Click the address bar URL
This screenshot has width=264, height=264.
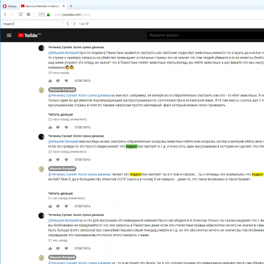tap(72, 15)
